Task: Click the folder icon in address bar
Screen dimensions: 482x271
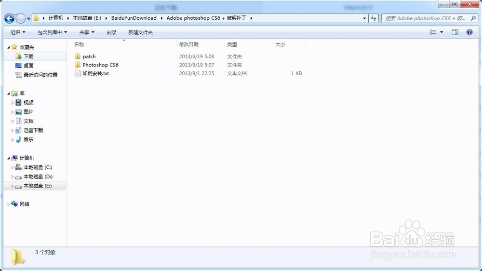Action: tap(36, 18)
